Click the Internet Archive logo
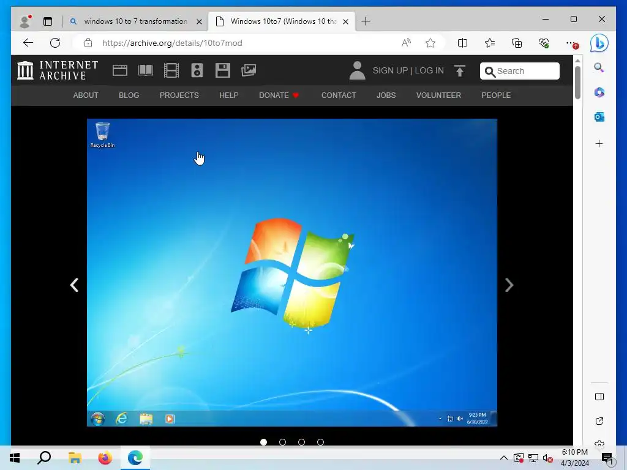 pos(58,70)
